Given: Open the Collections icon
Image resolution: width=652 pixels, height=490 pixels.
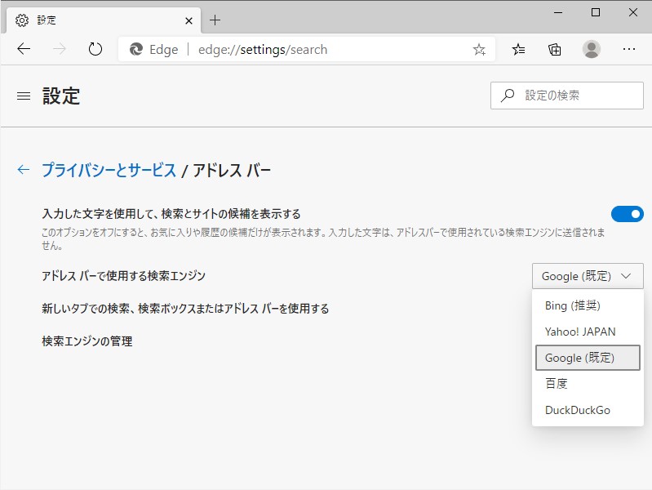Looking at the screenshot, I should pyautogui.click(x=554, y=50).
